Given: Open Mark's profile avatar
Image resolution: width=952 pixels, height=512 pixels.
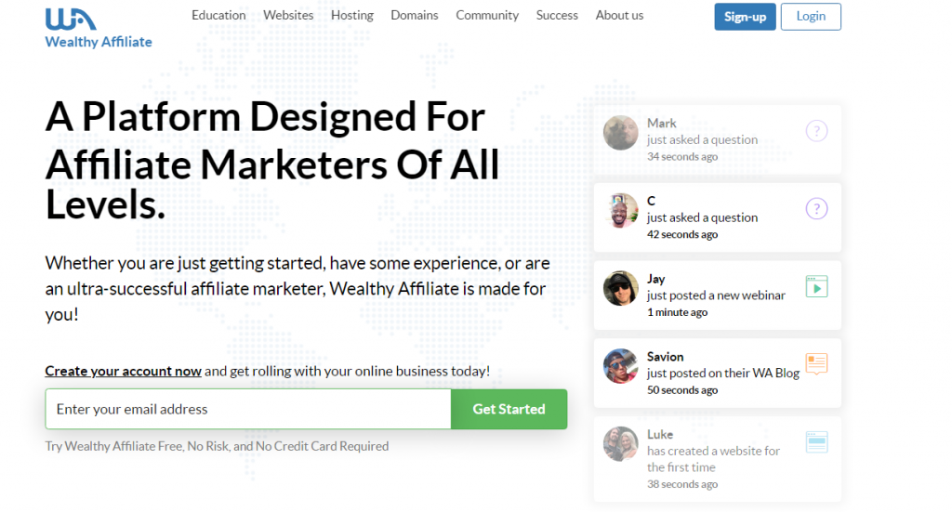Looking at the screenshot, I should (x=620, y=133).
